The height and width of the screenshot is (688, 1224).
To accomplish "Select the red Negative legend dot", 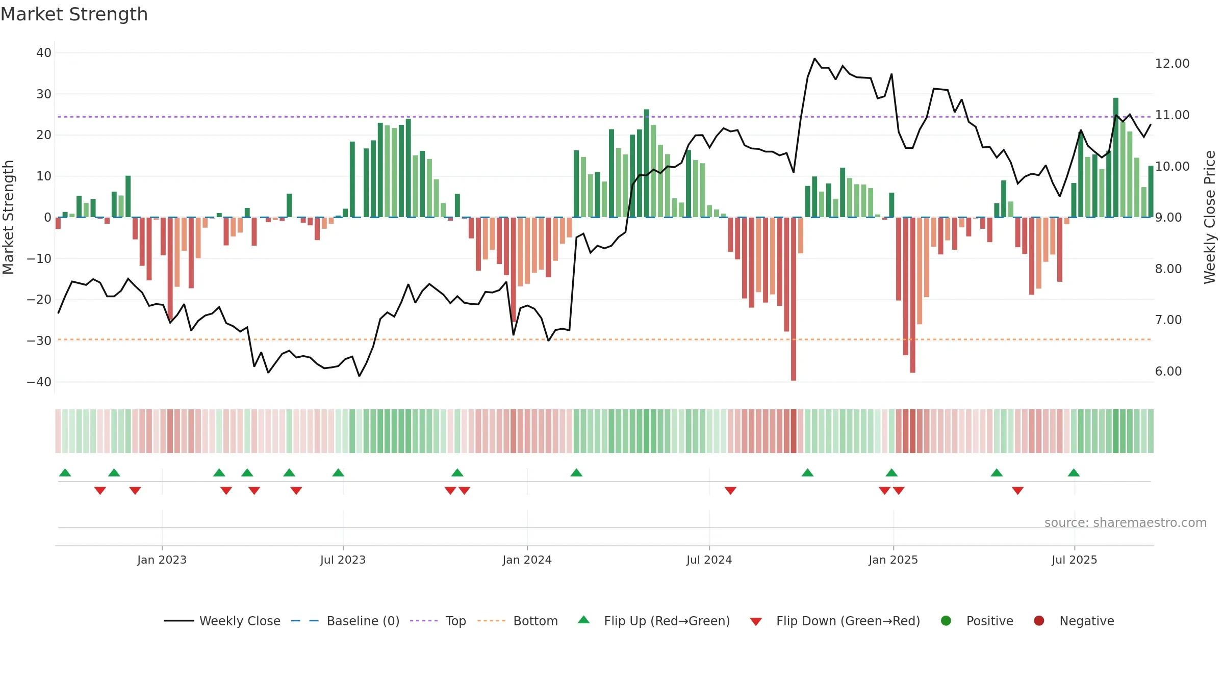I will point(1039,621).
